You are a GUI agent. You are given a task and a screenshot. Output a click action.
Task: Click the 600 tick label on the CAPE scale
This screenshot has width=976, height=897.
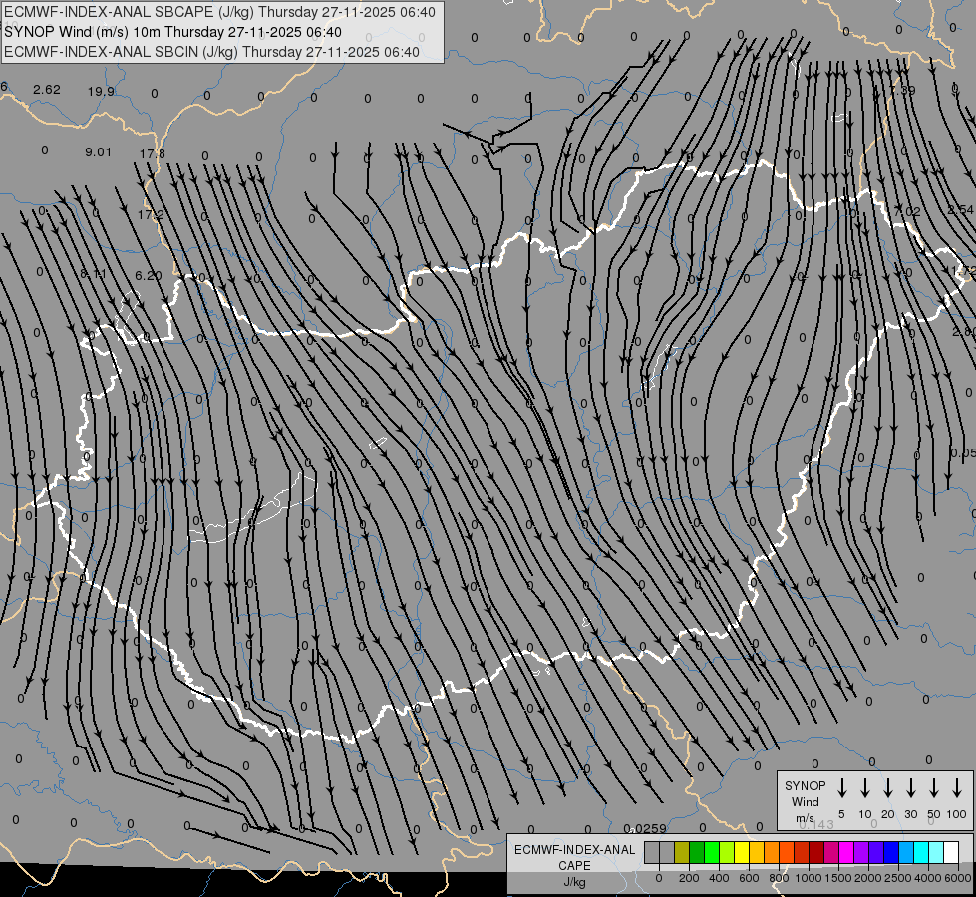[x=749, y=878]
